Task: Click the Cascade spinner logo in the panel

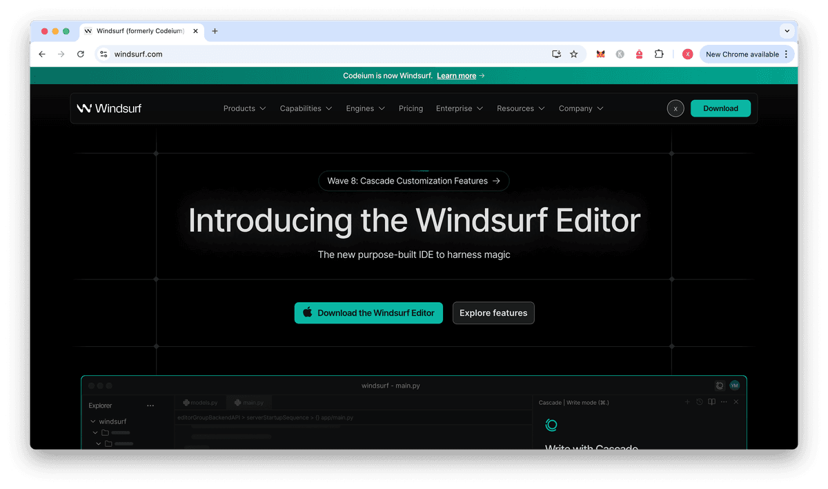Action: click(551, 426)
